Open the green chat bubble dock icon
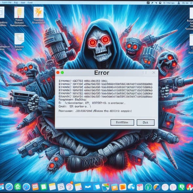Screen dimensions: 193x193 (x=182, y=187)
